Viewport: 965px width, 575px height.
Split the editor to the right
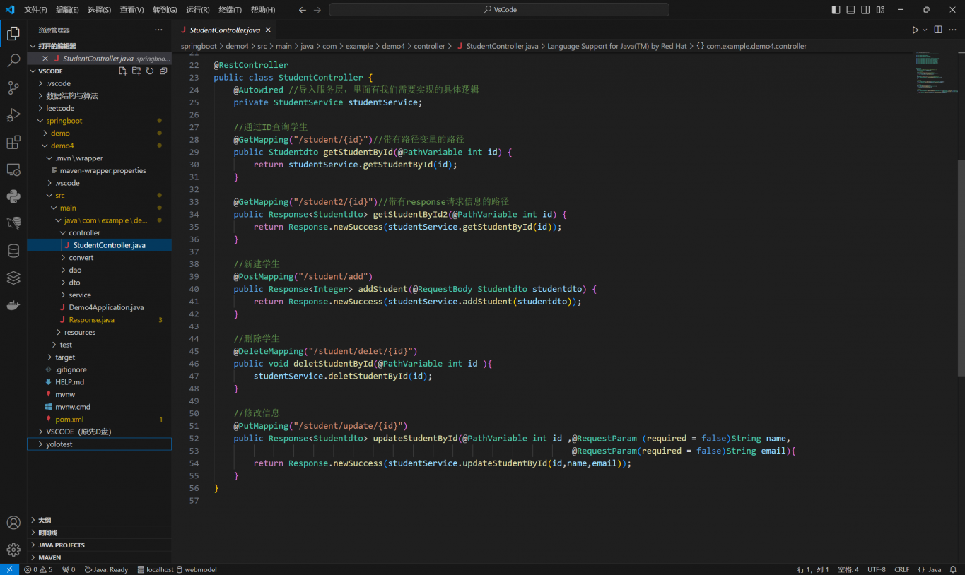[938, 30]
